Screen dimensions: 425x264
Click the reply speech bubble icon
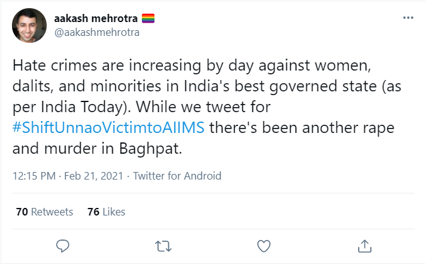(x=62, y=244)
